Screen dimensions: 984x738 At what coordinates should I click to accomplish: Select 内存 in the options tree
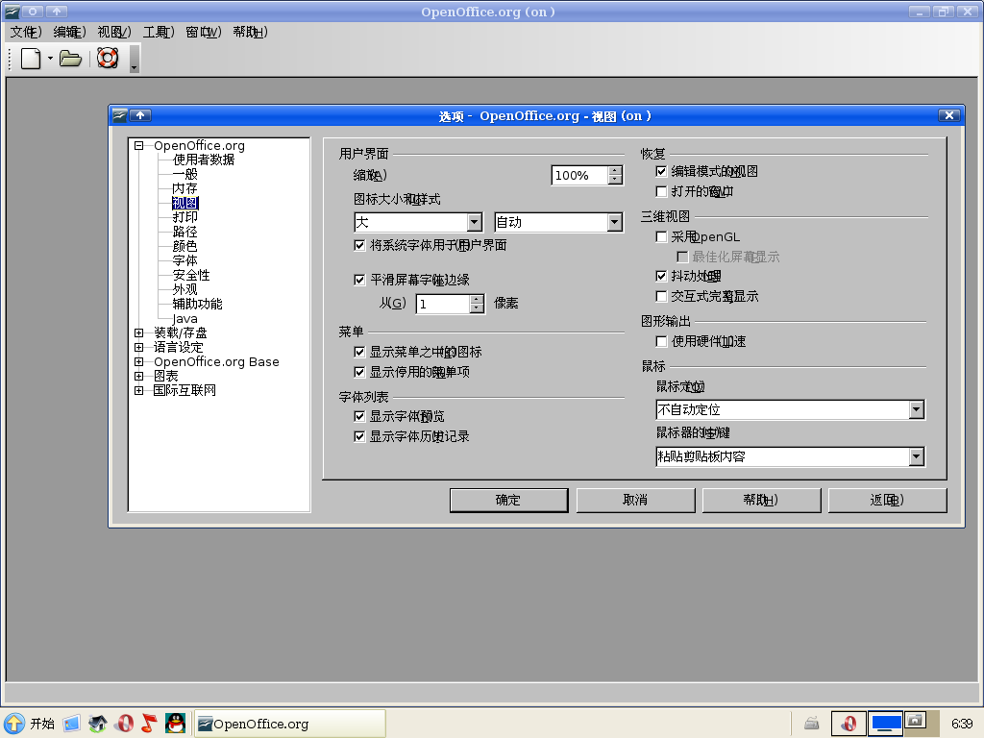(x=184, y=189)
